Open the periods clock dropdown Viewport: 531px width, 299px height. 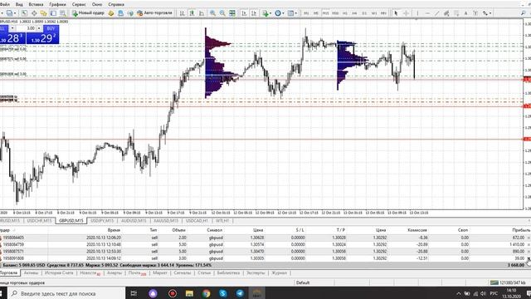point(280,13)
